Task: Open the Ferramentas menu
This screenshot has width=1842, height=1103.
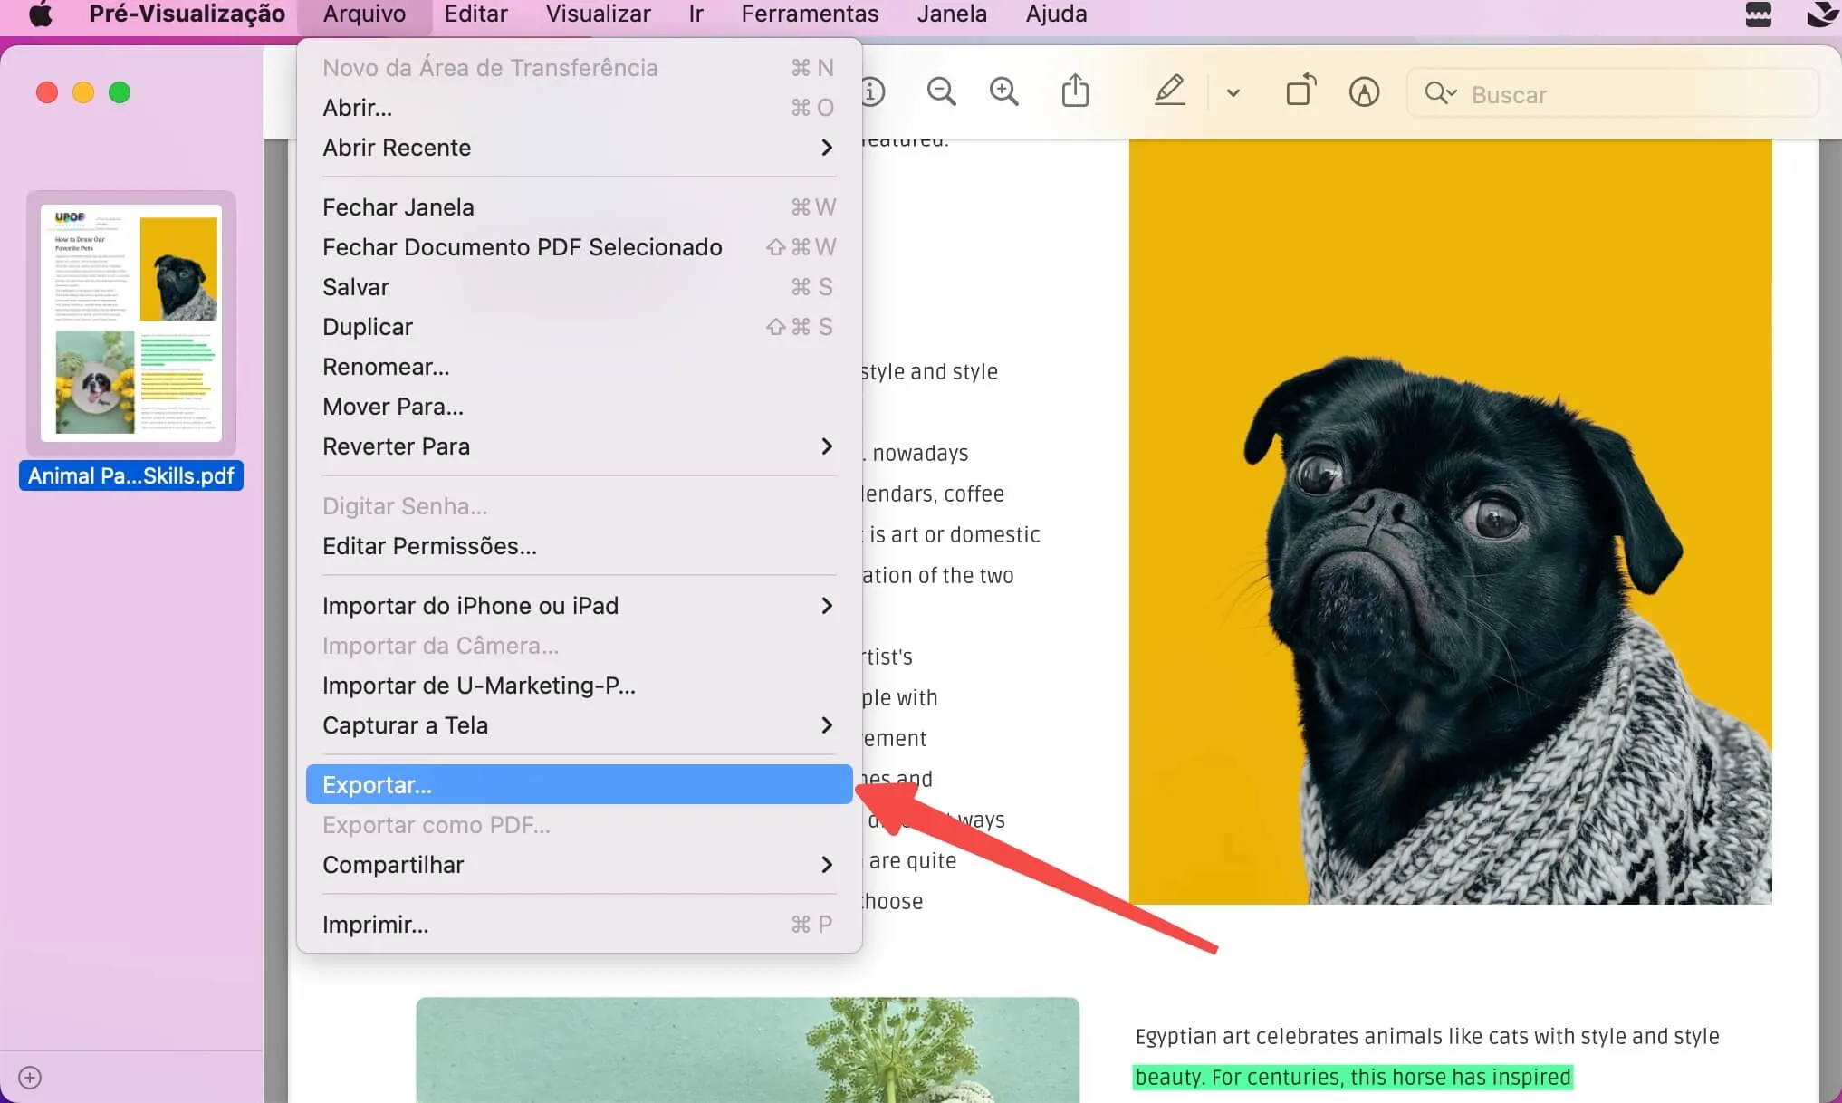Action: (x=809, y=14)
